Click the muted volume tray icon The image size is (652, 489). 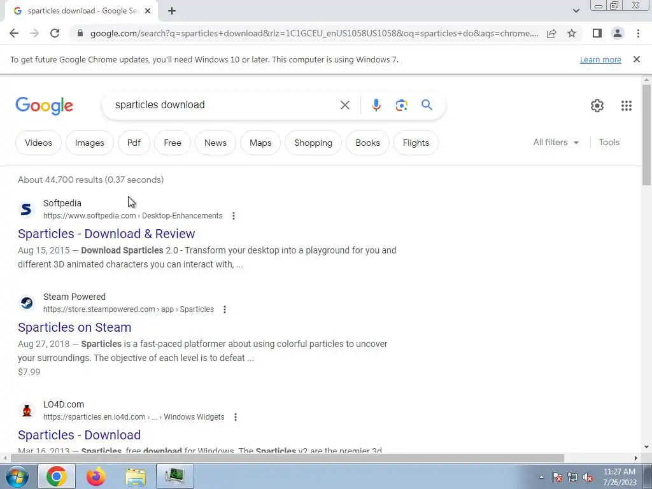tap(588, 478)
